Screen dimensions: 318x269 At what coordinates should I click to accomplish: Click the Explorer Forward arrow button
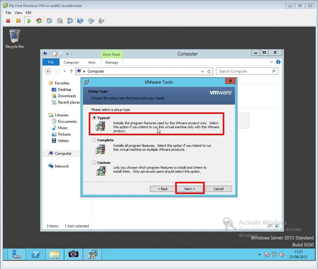(x=58, y=71)
